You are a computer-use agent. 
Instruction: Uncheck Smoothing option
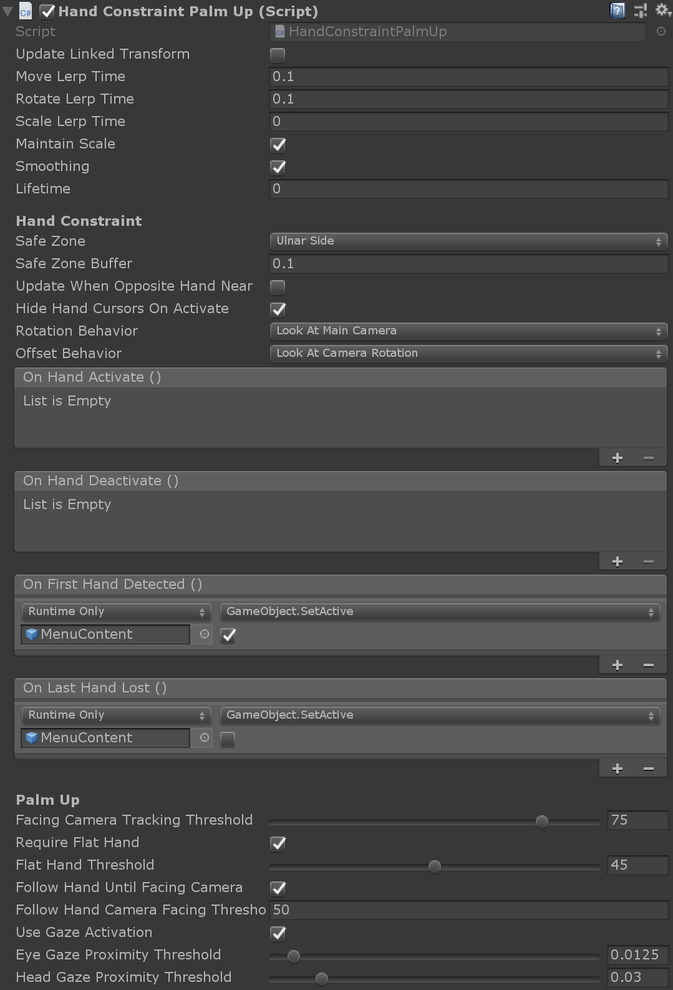[278, 167]
